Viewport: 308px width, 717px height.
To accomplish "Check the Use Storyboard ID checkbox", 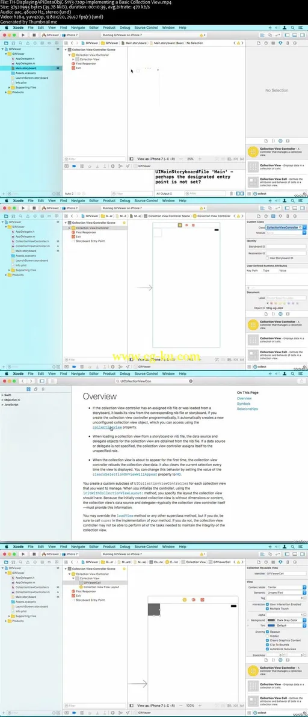I will click(x=268, y=258).
